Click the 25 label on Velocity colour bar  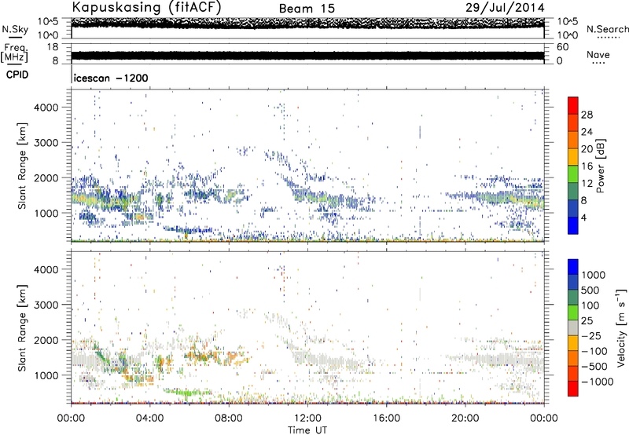[x=587, y=321]
